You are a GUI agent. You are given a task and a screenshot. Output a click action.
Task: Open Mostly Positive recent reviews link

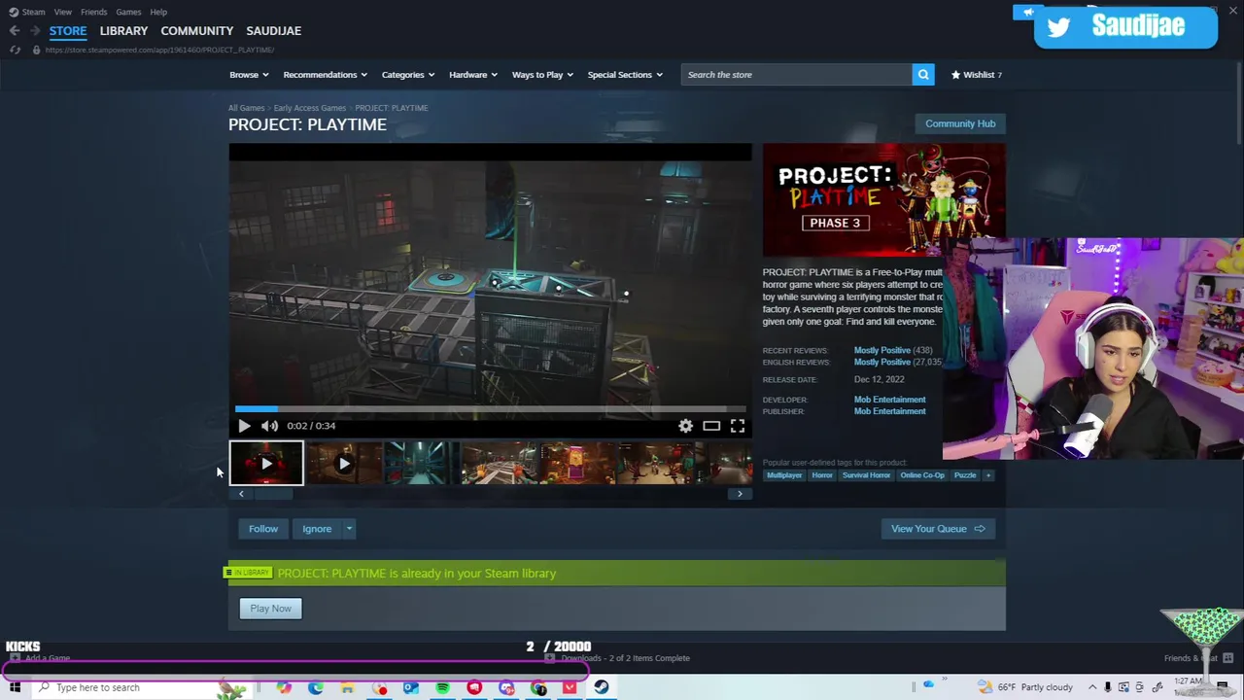tap(881, 350)
